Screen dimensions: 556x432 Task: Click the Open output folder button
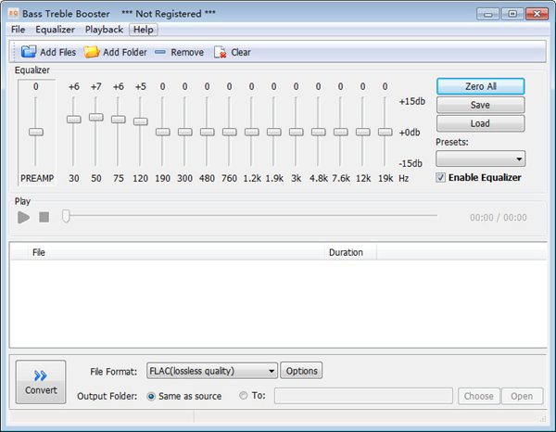(x=522, y=396)
